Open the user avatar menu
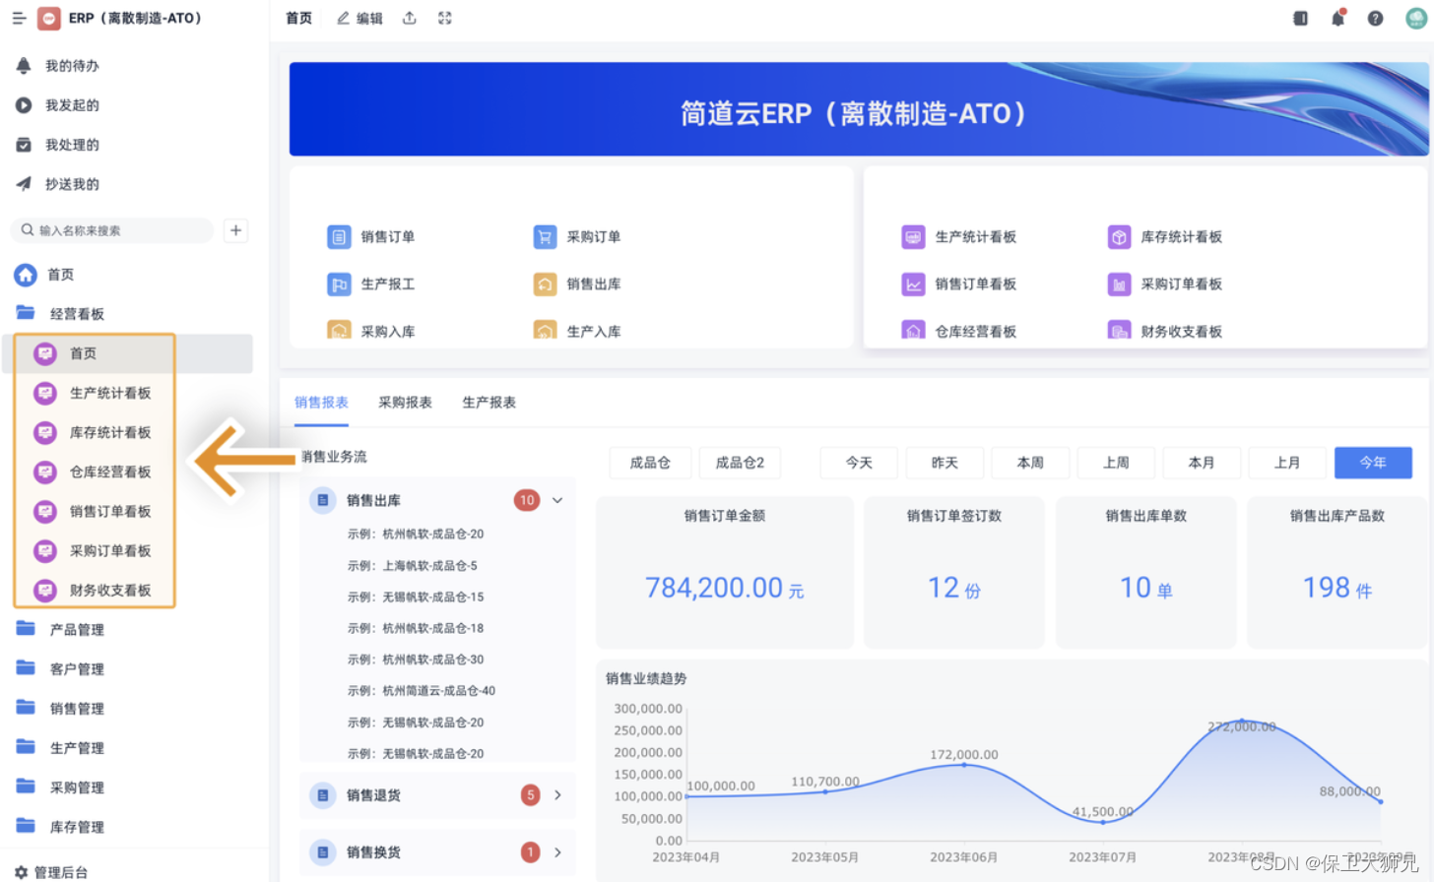Screen dimensions: 1434x882 (1416, 18)
